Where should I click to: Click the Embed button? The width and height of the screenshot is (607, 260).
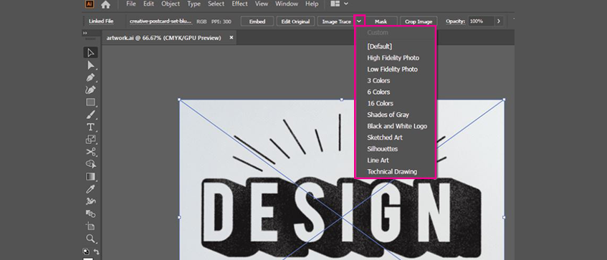(257, 21)
